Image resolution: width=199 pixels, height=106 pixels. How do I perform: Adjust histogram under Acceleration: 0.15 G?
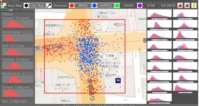point(18,79)
